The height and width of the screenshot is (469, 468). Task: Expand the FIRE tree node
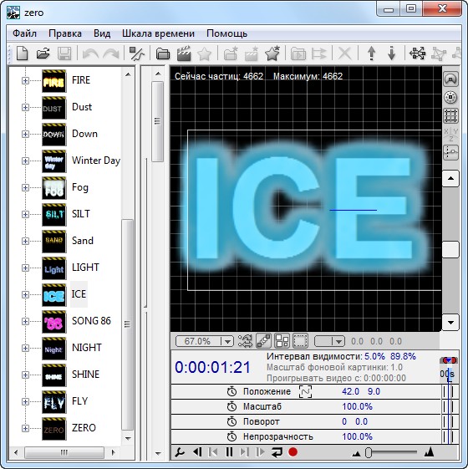click(x=25, y=80)
